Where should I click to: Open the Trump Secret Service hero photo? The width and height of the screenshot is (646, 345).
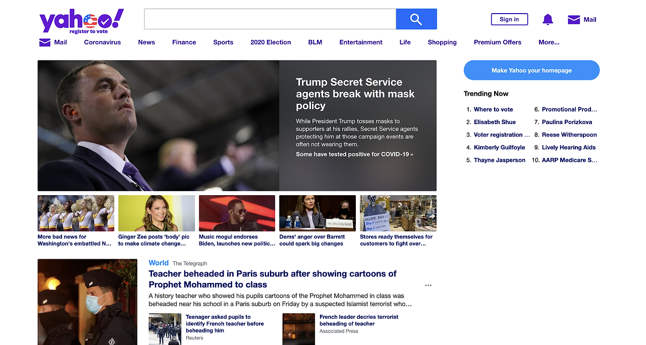[158, 126]
